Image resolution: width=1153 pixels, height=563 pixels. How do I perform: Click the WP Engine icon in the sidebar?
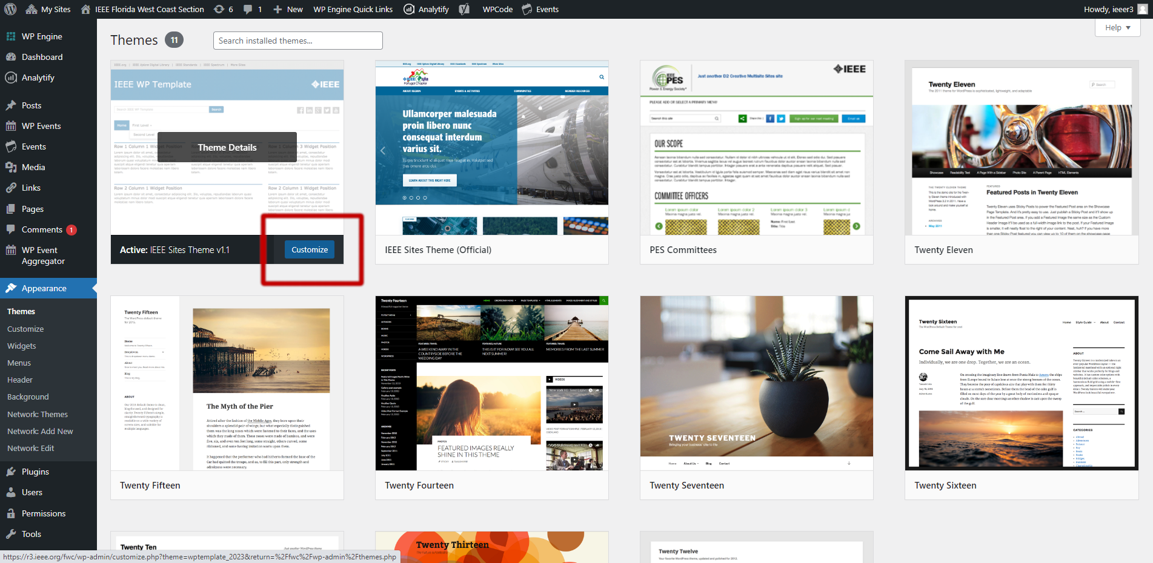(13, 36)
